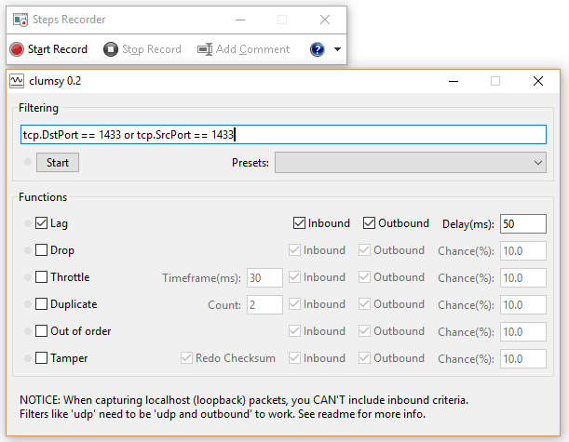Close the clumsy 0.2 window
569x442 pixels.
coord(538,81)
